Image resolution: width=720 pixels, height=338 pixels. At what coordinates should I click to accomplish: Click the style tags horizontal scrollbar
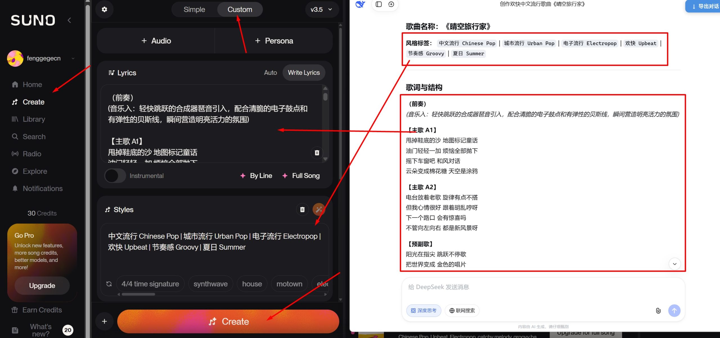(x=138, y=294)
